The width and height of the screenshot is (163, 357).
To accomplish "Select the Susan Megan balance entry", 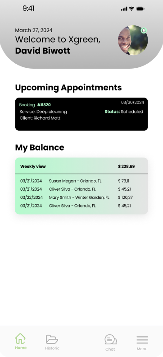I will click(x=81, y=181).
